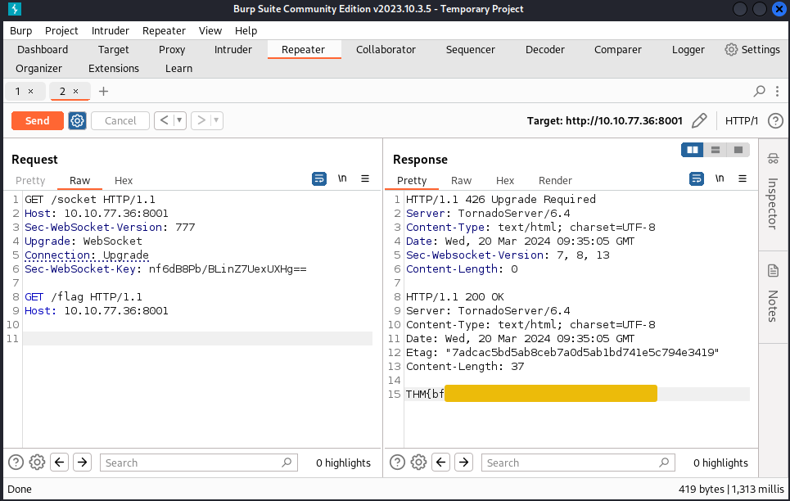Open response hamburger options menu
The width and height of the screenshot is (790, 501).
pyautogui.click(x=743, y=178)
